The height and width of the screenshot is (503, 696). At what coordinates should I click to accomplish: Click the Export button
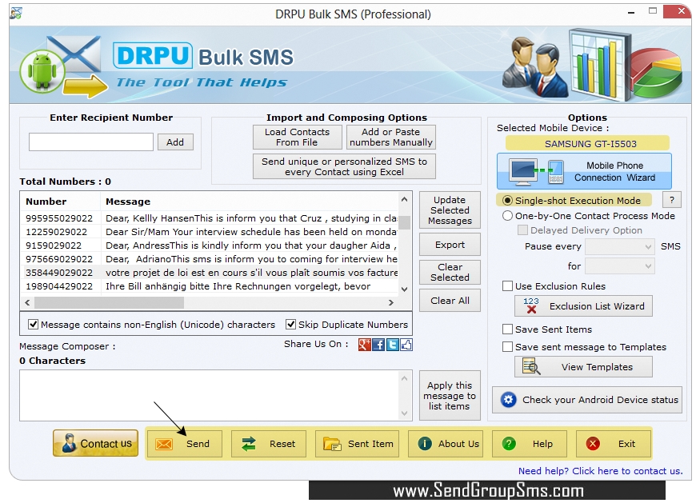450,245
